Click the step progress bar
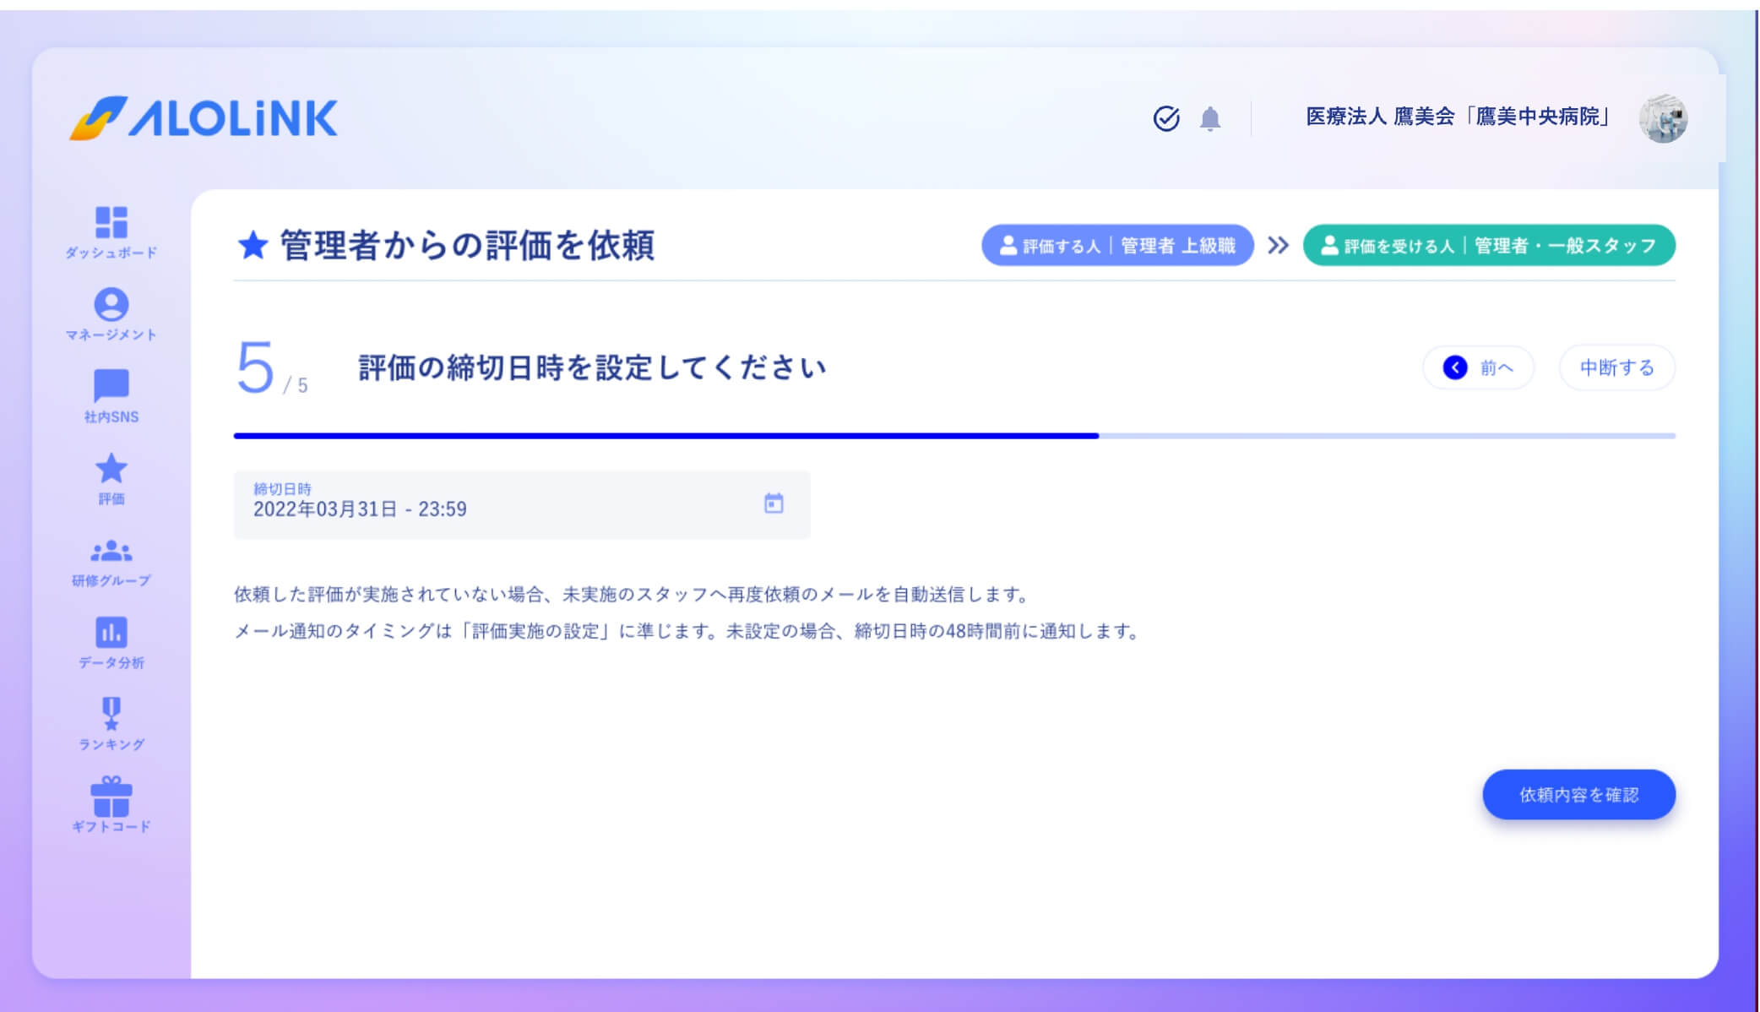The height and width of the screenshot is (1012, 1760). [x=954, y=436]
